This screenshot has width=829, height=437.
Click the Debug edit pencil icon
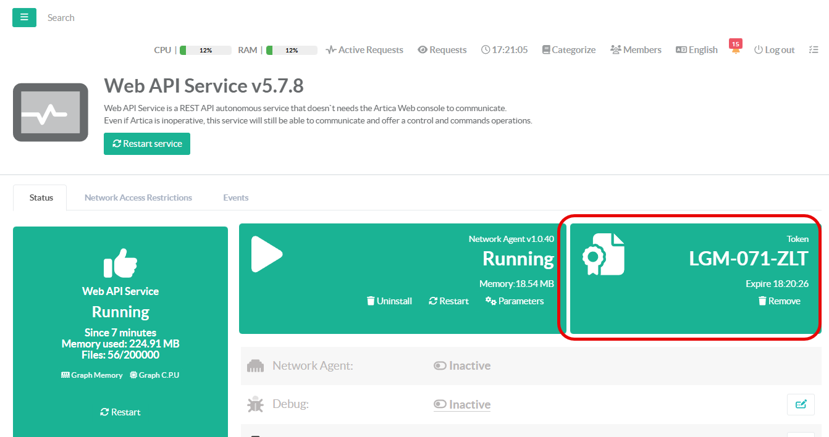[x=801, y=404]
